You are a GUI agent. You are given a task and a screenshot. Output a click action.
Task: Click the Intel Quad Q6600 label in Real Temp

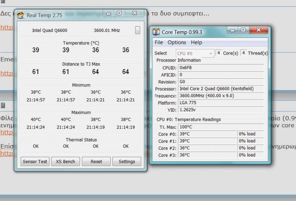50,30
